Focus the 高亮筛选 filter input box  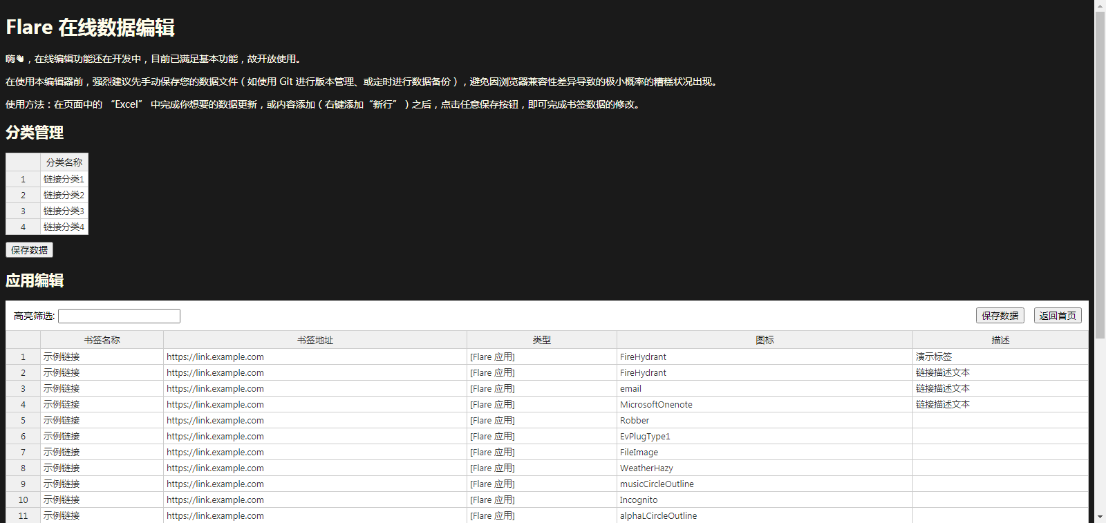(x=119, y=316)
